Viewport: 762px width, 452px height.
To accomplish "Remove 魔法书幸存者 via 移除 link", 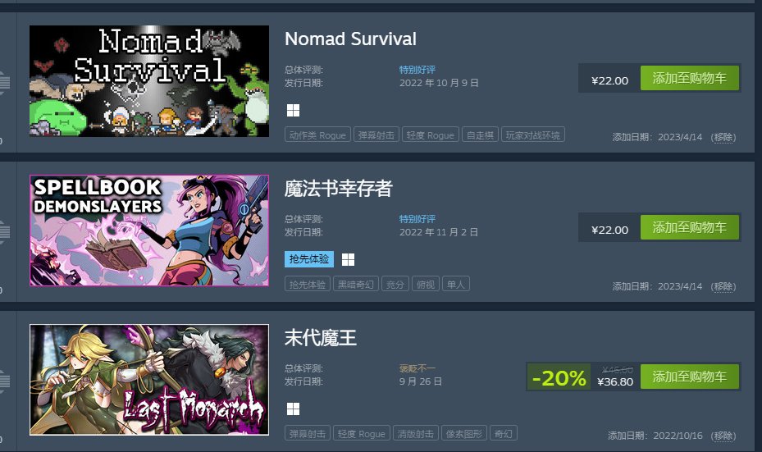I will click(x=723, y=286).
